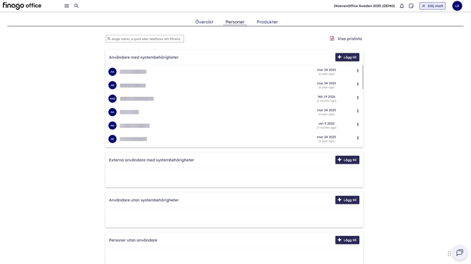Open the hamburger main menu
The height and width of the screenshot is (264, 471).
tap(67, 6)
